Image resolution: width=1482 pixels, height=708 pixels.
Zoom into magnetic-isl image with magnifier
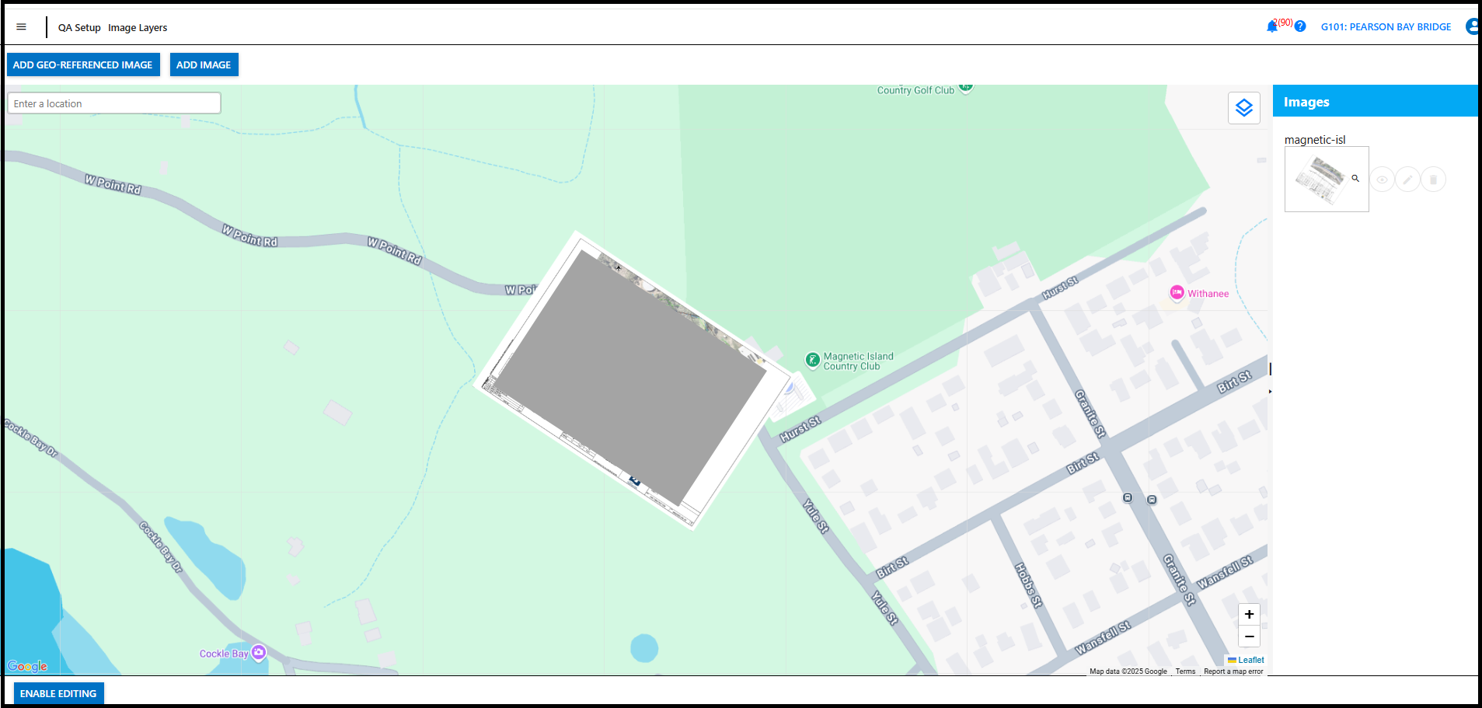(x=1355, y=178)
